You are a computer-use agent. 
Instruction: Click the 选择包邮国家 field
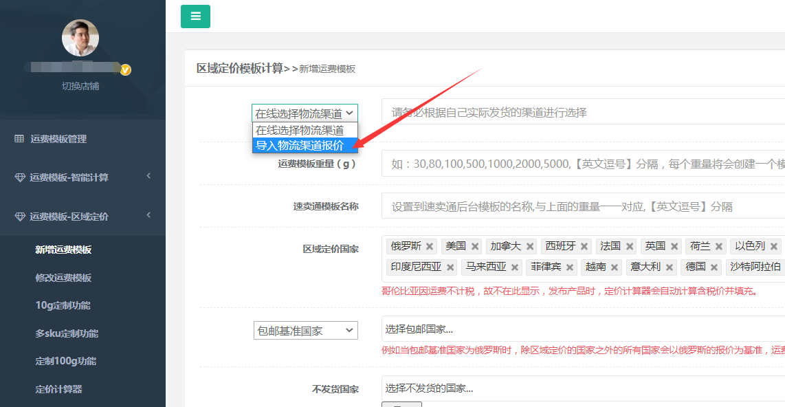(x=583, y=329)
